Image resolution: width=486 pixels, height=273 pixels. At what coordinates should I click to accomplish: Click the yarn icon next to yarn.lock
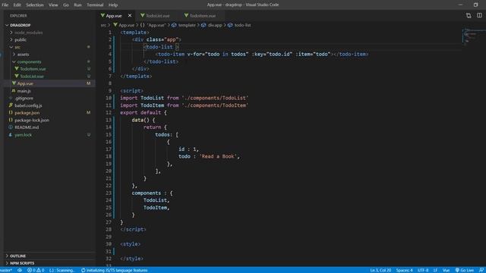pyautogui.click(x=11, y=135)
